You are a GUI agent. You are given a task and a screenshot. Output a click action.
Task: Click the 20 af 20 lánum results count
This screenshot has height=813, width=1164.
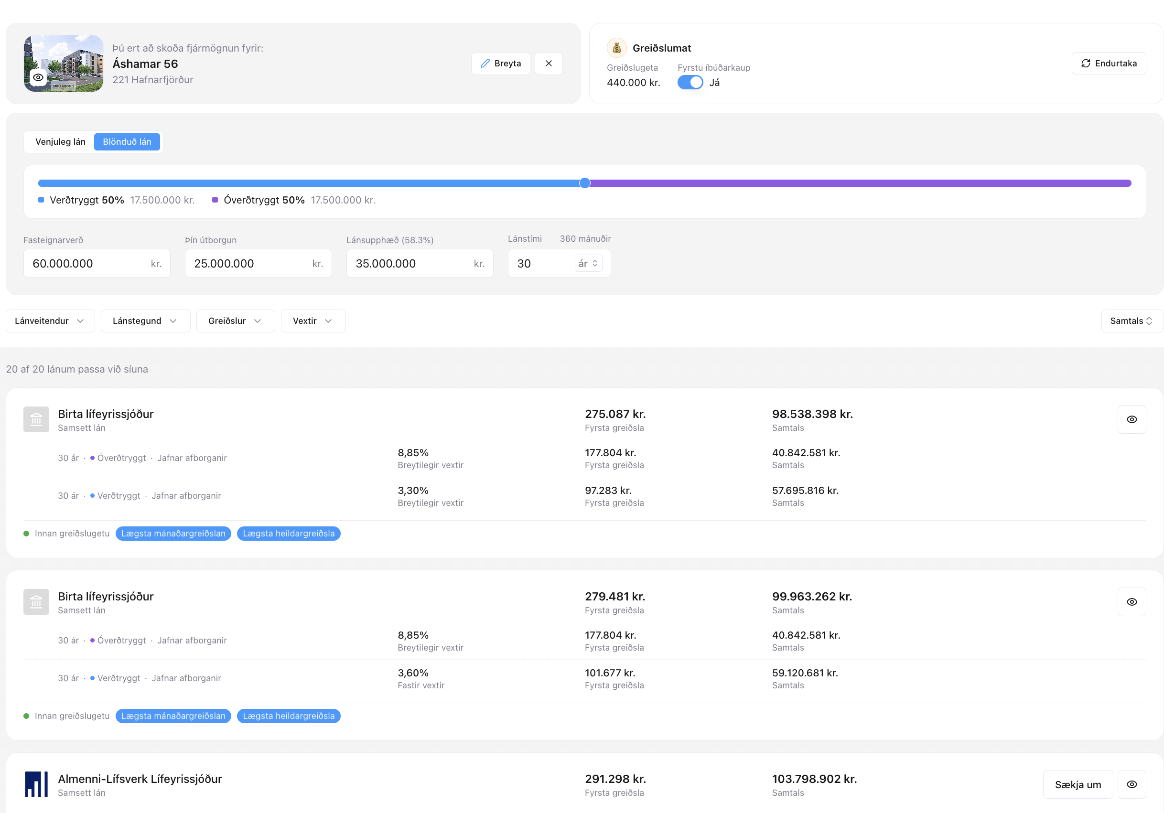pyautogui.click(x=77, y=369)
